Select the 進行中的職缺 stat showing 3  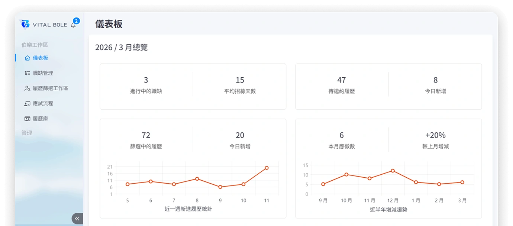[x=146, y=85]
